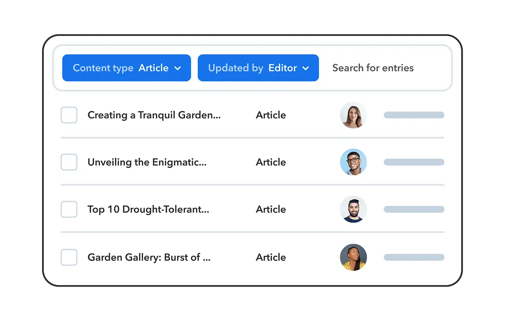Select the Garden Gallery entry title

click(149, 257)
